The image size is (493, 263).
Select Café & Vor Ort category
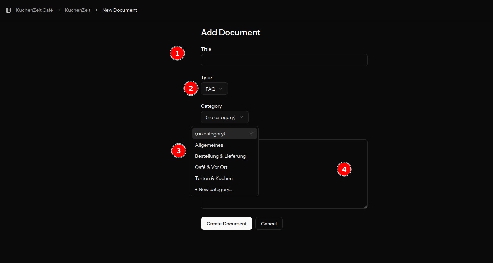point(225,167)
